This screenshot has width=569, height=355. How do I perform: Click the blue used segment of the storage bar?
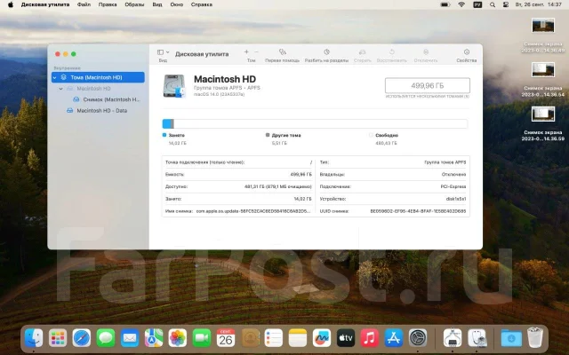pyautogui.click(x=166, y=124)
